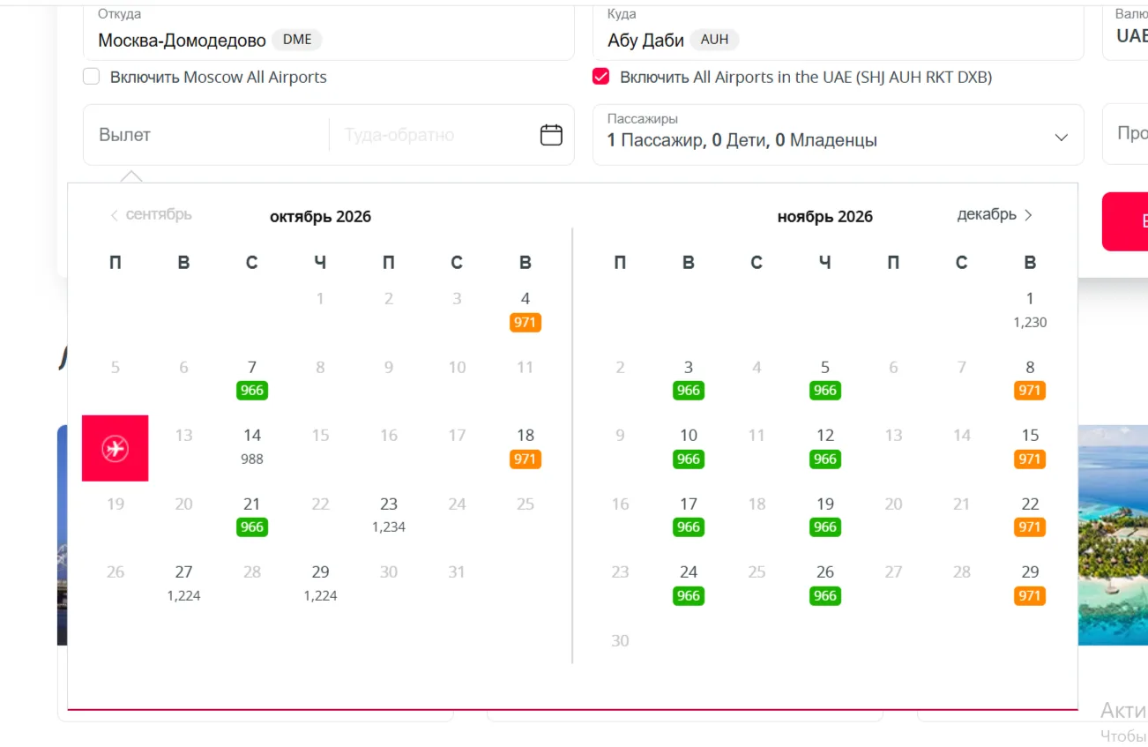Open the Откуда Москва-Домодедово field
Viewport: 1148px width, 747px height.
329,32
